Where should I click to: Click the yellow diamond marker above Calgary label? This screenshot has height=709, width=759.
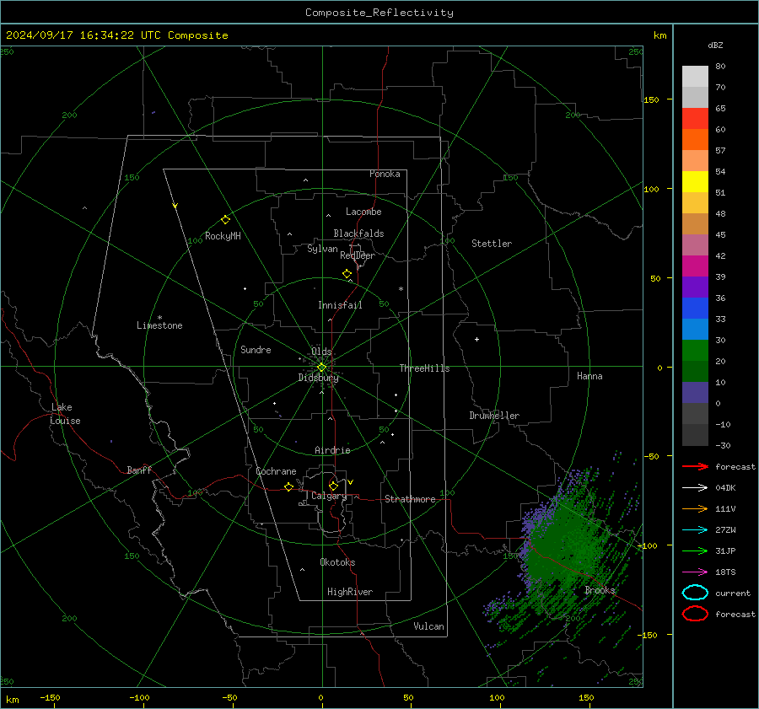tap(333, 486)
